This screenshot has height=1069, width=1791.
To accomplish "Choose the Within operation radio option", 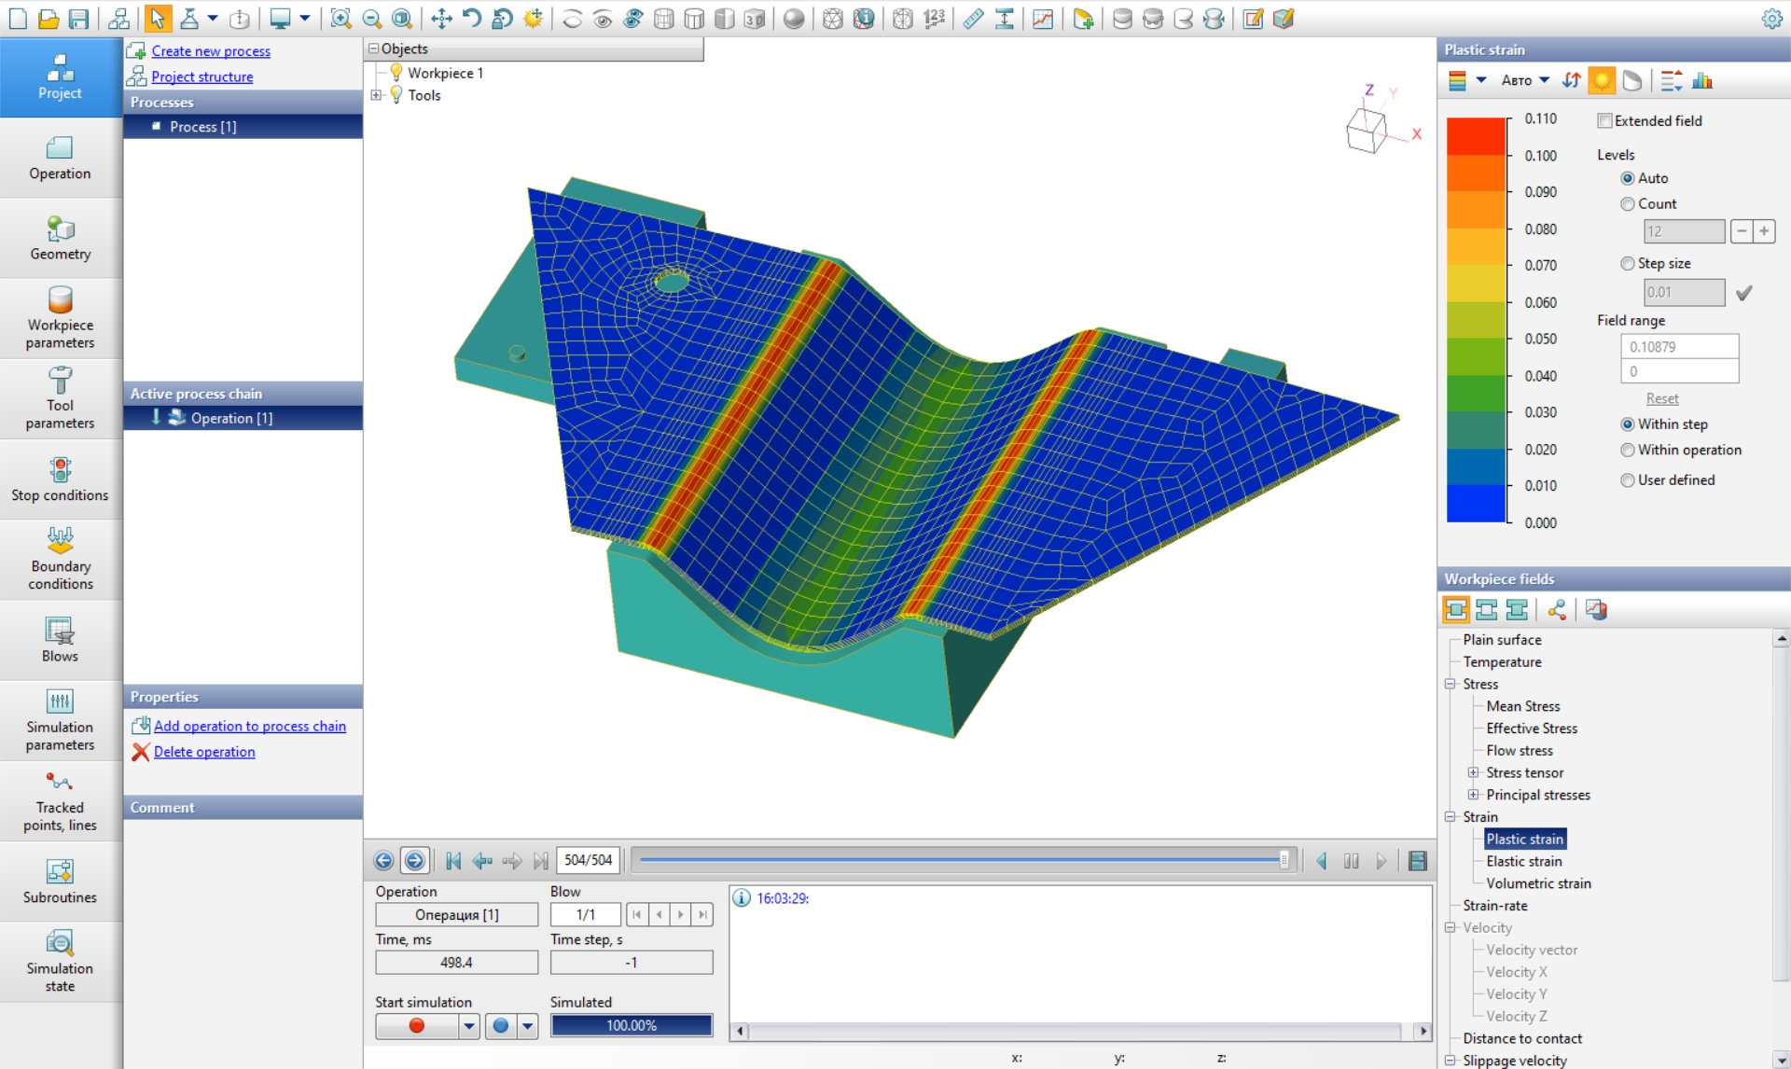I will click(1628, 451).
